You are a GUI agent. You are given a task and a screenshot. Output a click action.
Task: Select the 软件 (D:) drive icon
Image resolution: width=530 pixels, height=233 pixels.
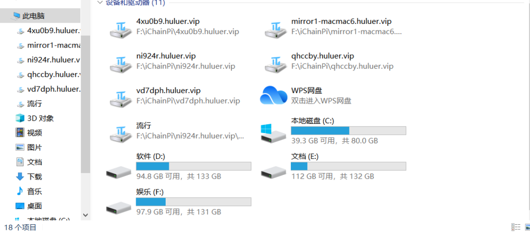[x=119, y=172]
